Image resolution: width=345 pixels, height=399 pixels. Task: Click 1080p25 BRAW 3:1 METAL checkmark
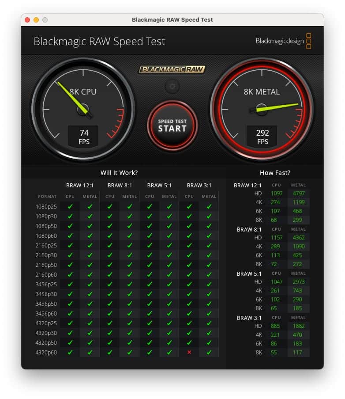tap(209, 206)
